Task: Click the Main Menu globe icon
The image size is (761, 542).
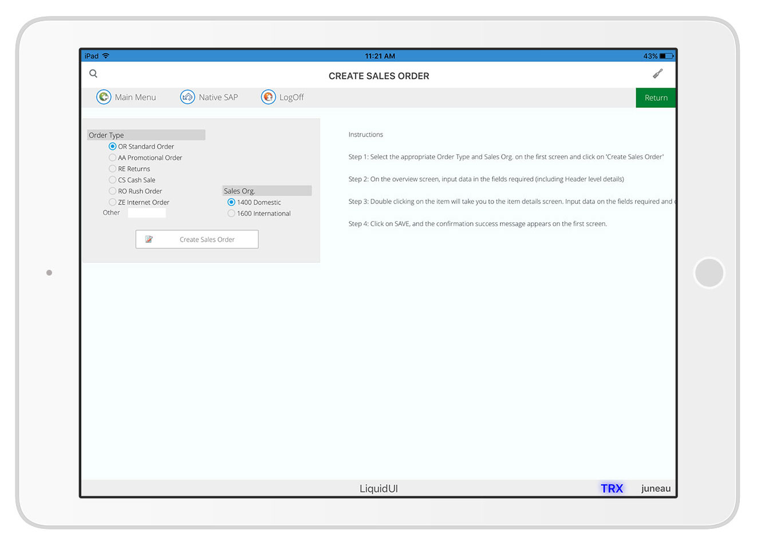Action: pyautogui.click(x=104, y=97)
